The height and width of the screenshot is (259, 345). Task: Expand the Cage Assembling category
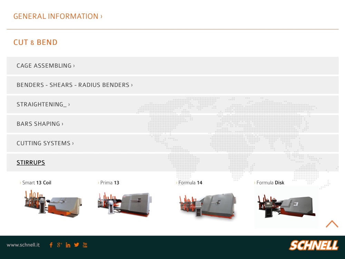[172, 66]
